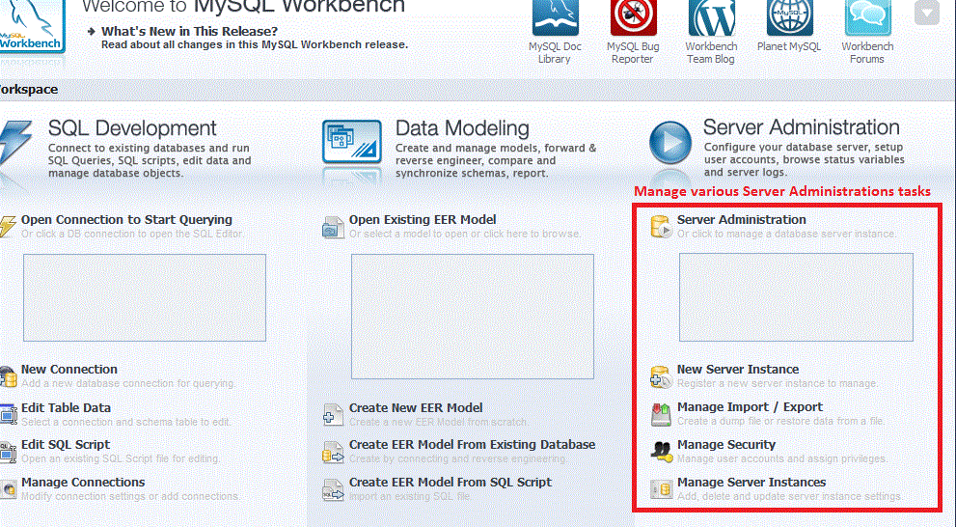The height and width of the screenshot is (527, 956).
Task: Click the Manage Security users icon
Action: (x=661, y=452)
